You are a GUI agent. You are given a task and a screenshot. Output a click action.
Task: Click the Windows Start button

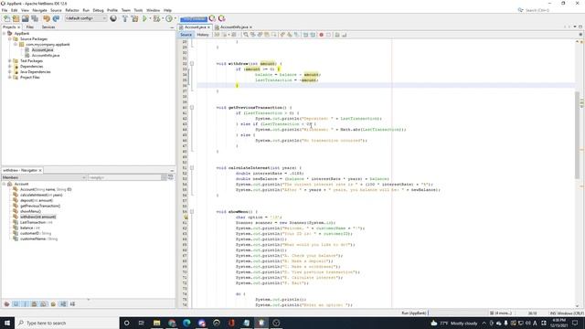pyautogui.click(x=7, y=323)
